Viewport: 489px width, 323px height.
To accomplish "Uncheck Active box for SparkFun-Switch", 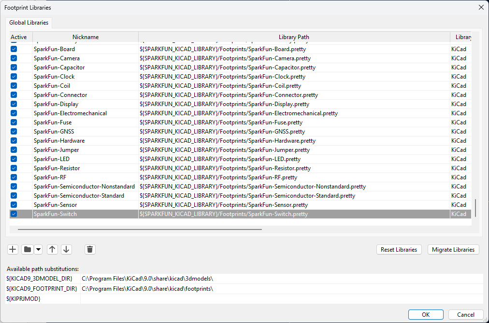I will [x=14, y=214].
